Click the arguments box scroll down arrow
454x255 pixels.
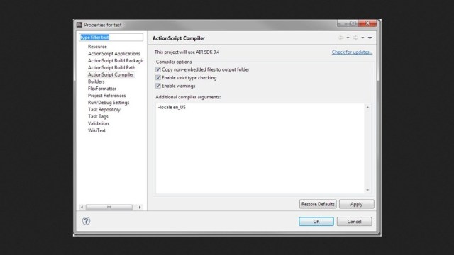point(367,190)
